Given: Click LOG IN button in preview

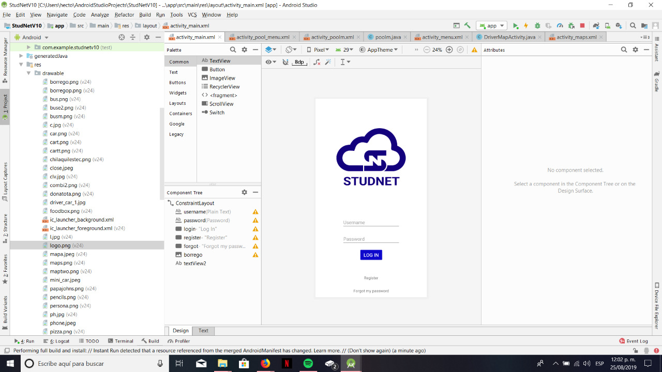Looking at the screenshot, I should tap(371, 255).
